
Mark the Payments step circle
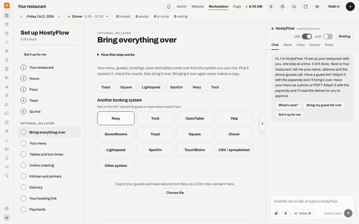tap(23, 209)
